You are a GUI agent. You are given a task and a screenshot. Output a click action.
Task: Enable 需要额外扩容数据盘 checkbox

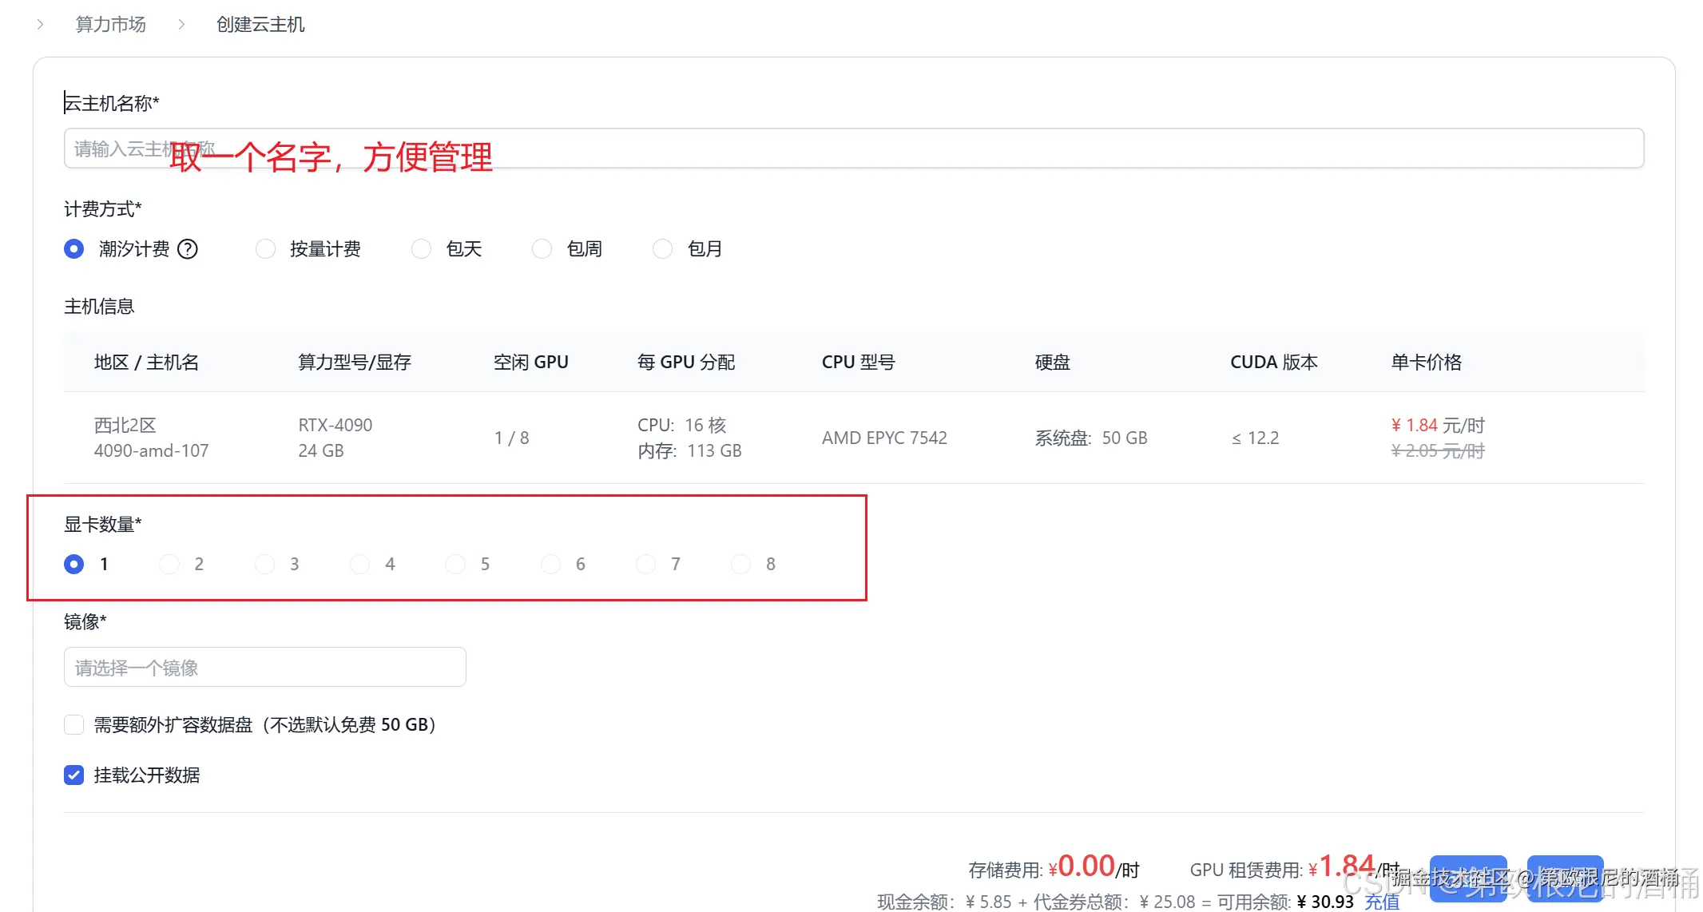[73, 725]
